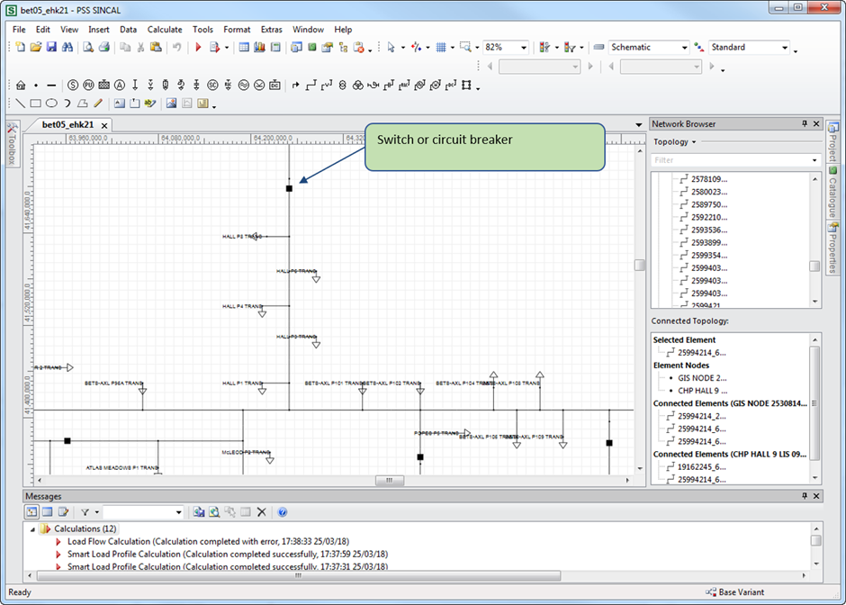Click the Topology dropdown button in Network Browser

coord(674,142)
